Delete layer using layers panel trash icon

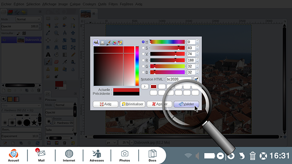point(39,90)
